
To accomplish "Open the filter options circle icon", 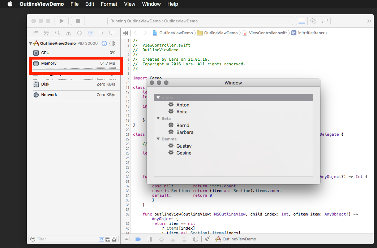I will click(33, 239).
